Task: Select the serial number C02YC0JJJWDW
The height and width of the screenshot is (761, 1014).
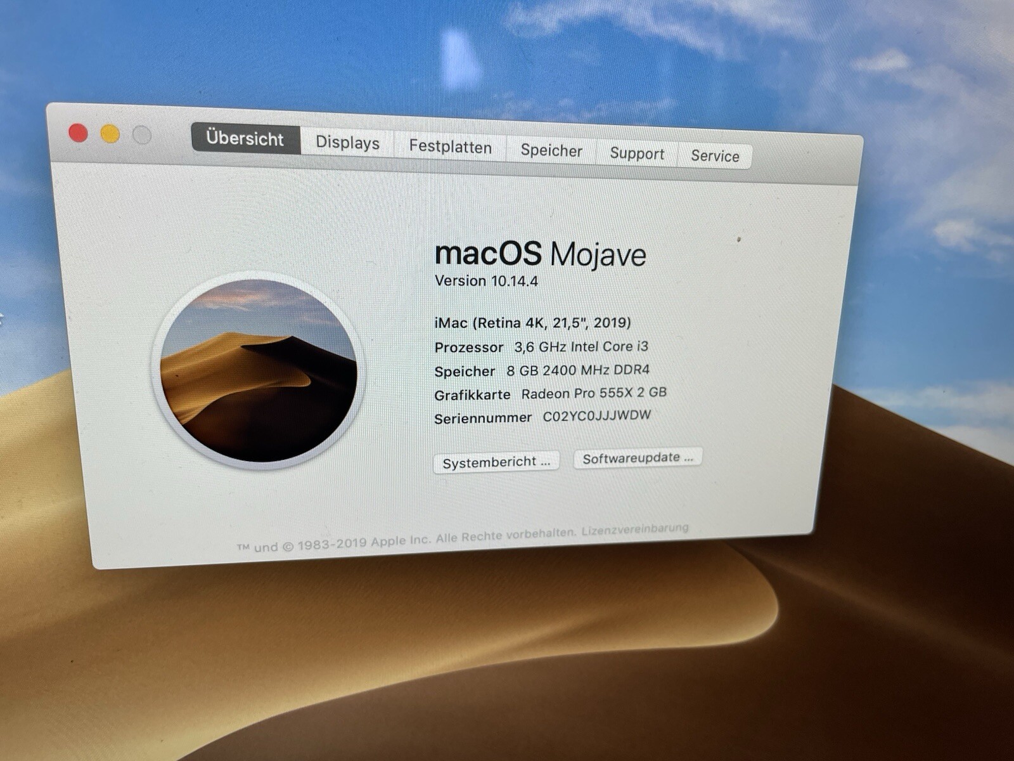Action: tap(597, 416)
